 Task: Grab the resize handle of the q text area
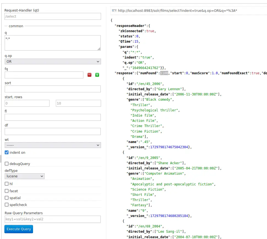[99, 49]
